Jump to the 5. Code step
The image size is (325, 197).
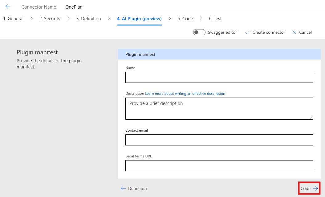(185, 19)
